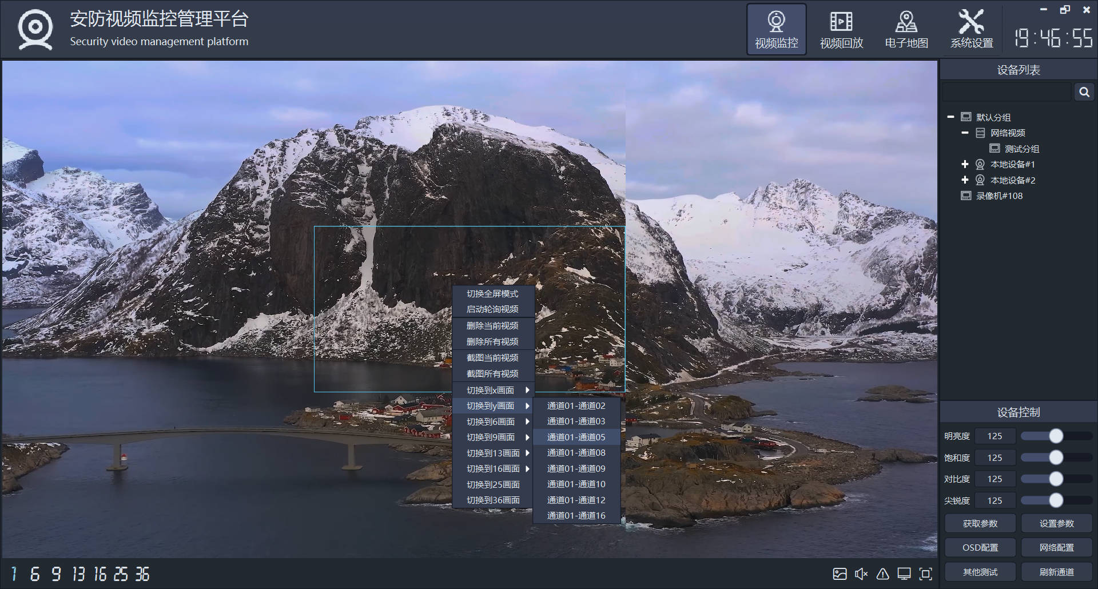Screen dimensions: 1098x589
Task: Click the 其他测试 button
Action: [x=980, y=572]
